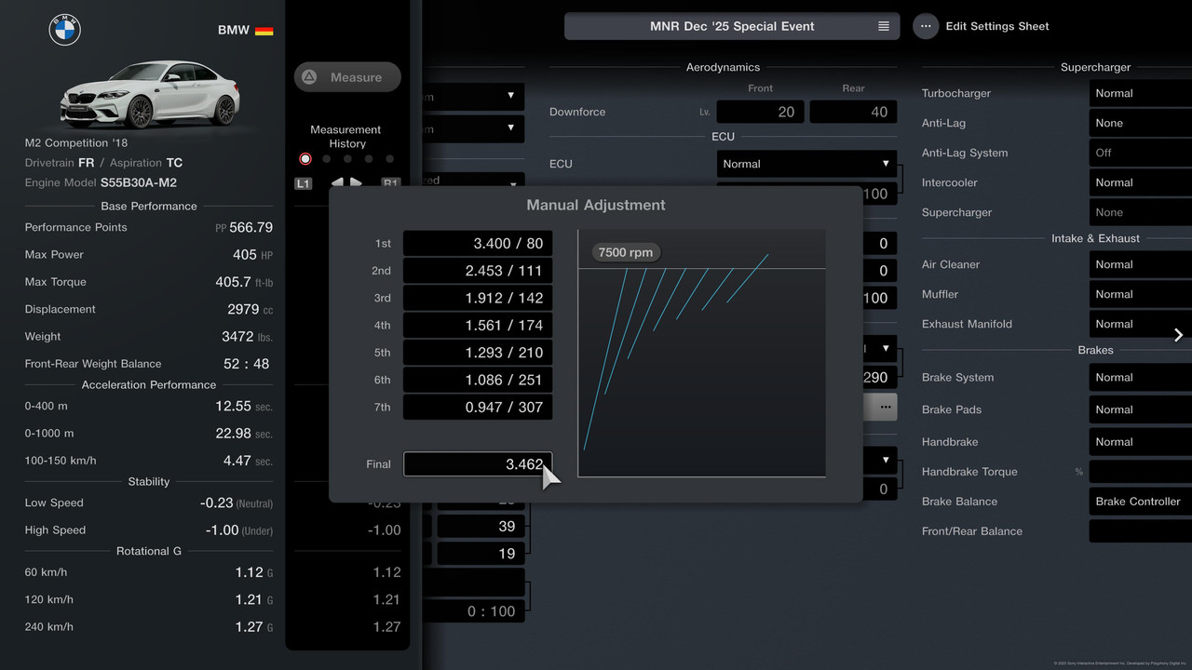Start a performance test with Measure
The height and width of the screenshot is (670, 1192).
tap(347, 77)
